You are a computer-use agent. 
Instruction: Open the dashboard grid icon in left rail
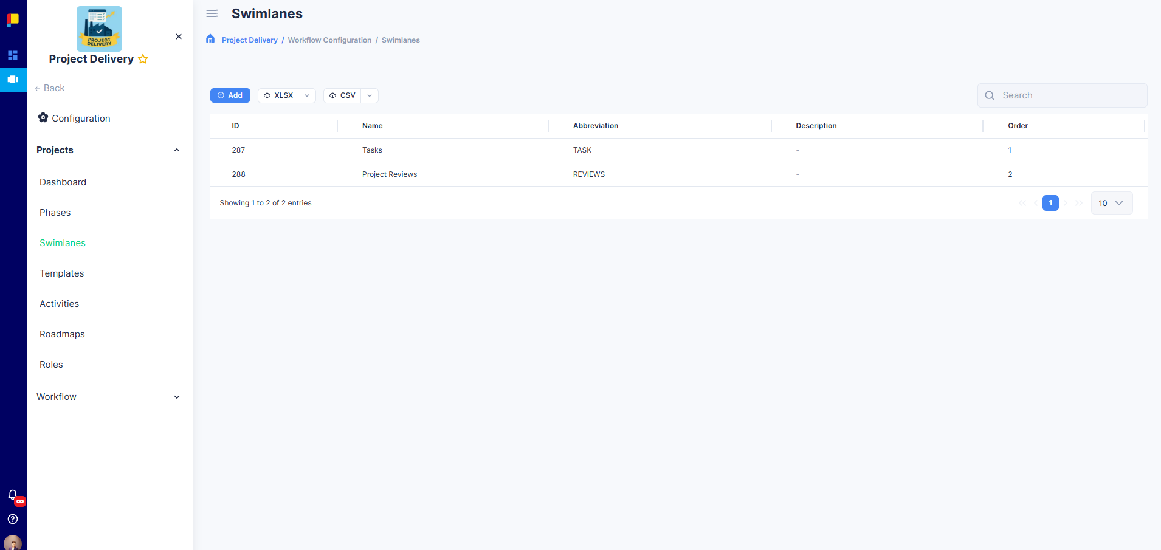point(13,55)
